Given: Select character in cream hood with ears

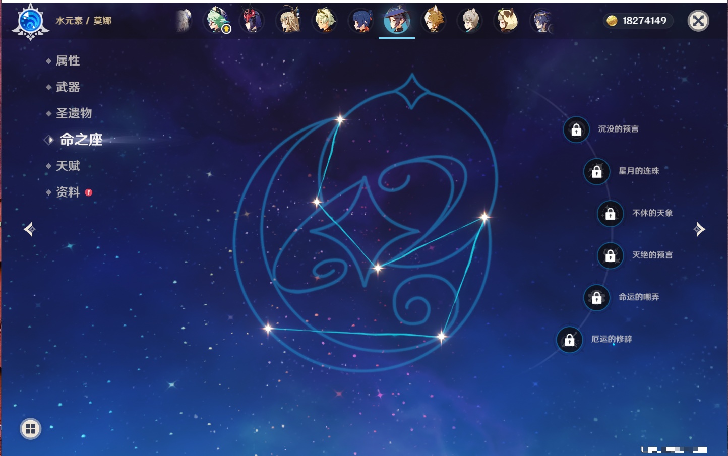Looking at the screenshot, I should 506,21.
